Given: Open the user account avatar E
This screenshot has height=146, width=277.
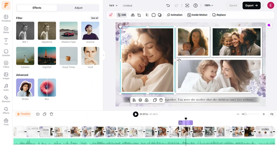Looking at the screenshot, I should (271, 5).
